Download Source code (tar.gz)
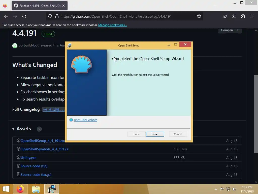The image size is (258, 194). click(x=36, y=175)
